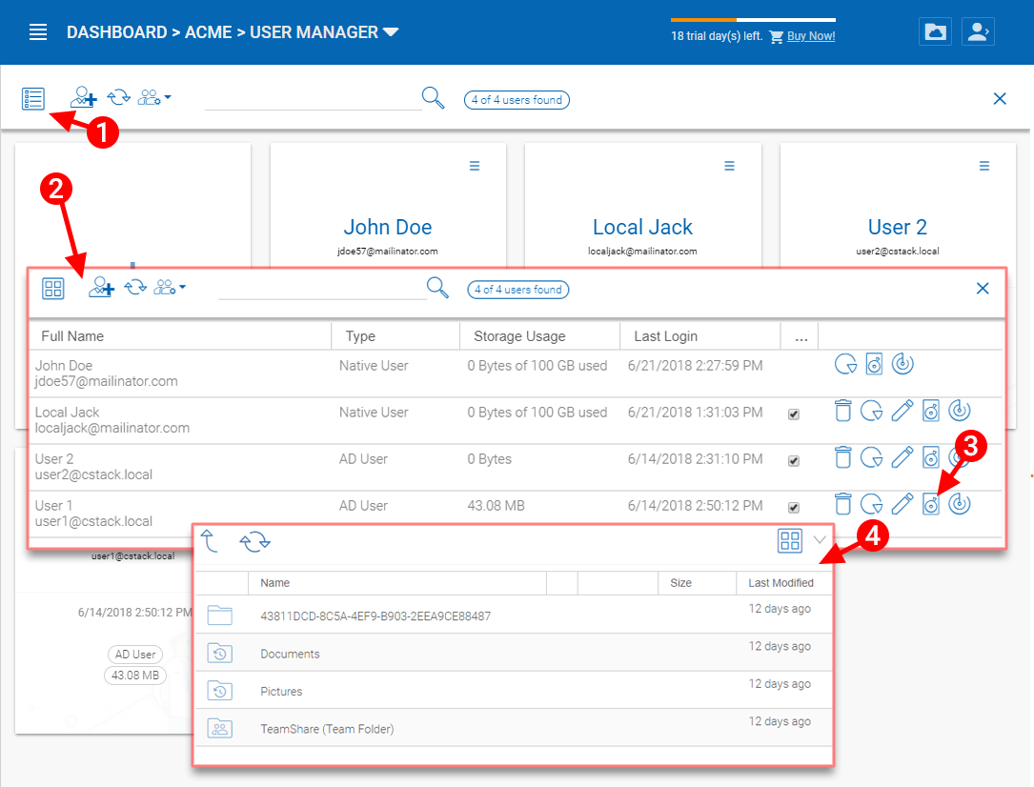Edit User 2 with pencil icon
The image size is (1034, 787).
[902, 456]
